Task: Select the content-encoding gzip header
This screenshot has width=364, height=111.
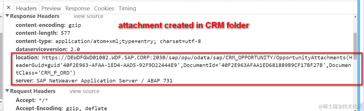Action: pyautogui.click(x=49, y=25)
